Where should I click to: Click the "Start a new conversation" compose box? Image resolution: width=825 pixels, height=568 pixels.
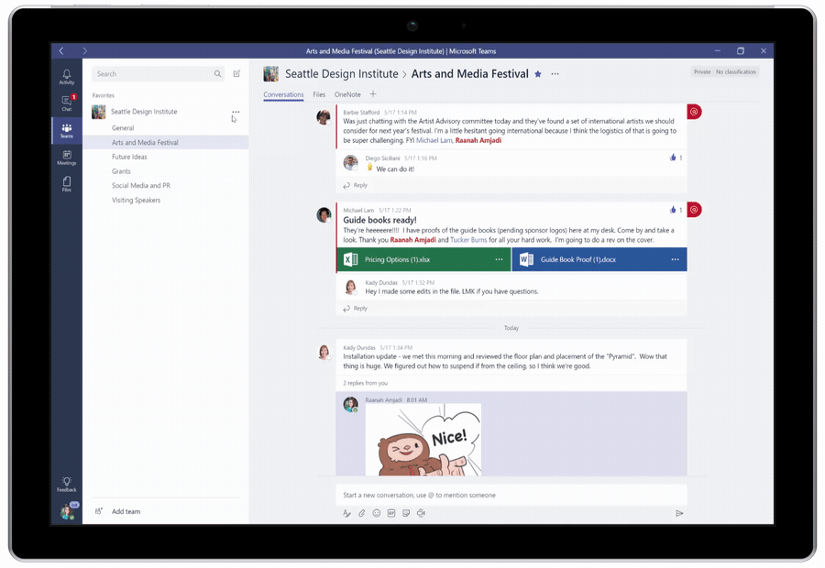(511, 495)
